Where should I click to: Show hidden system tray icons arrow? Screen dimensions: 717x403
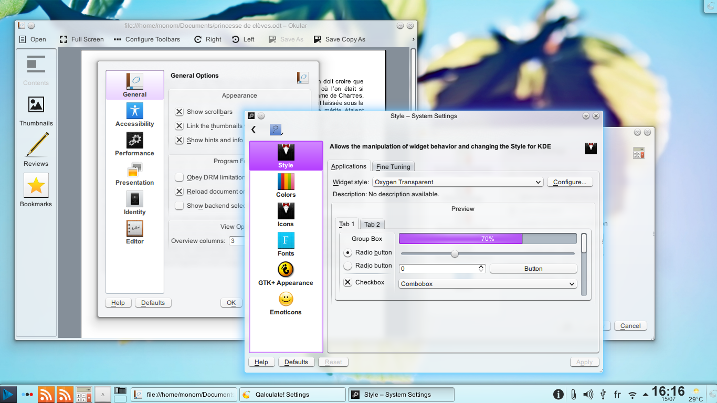[645, 394]
